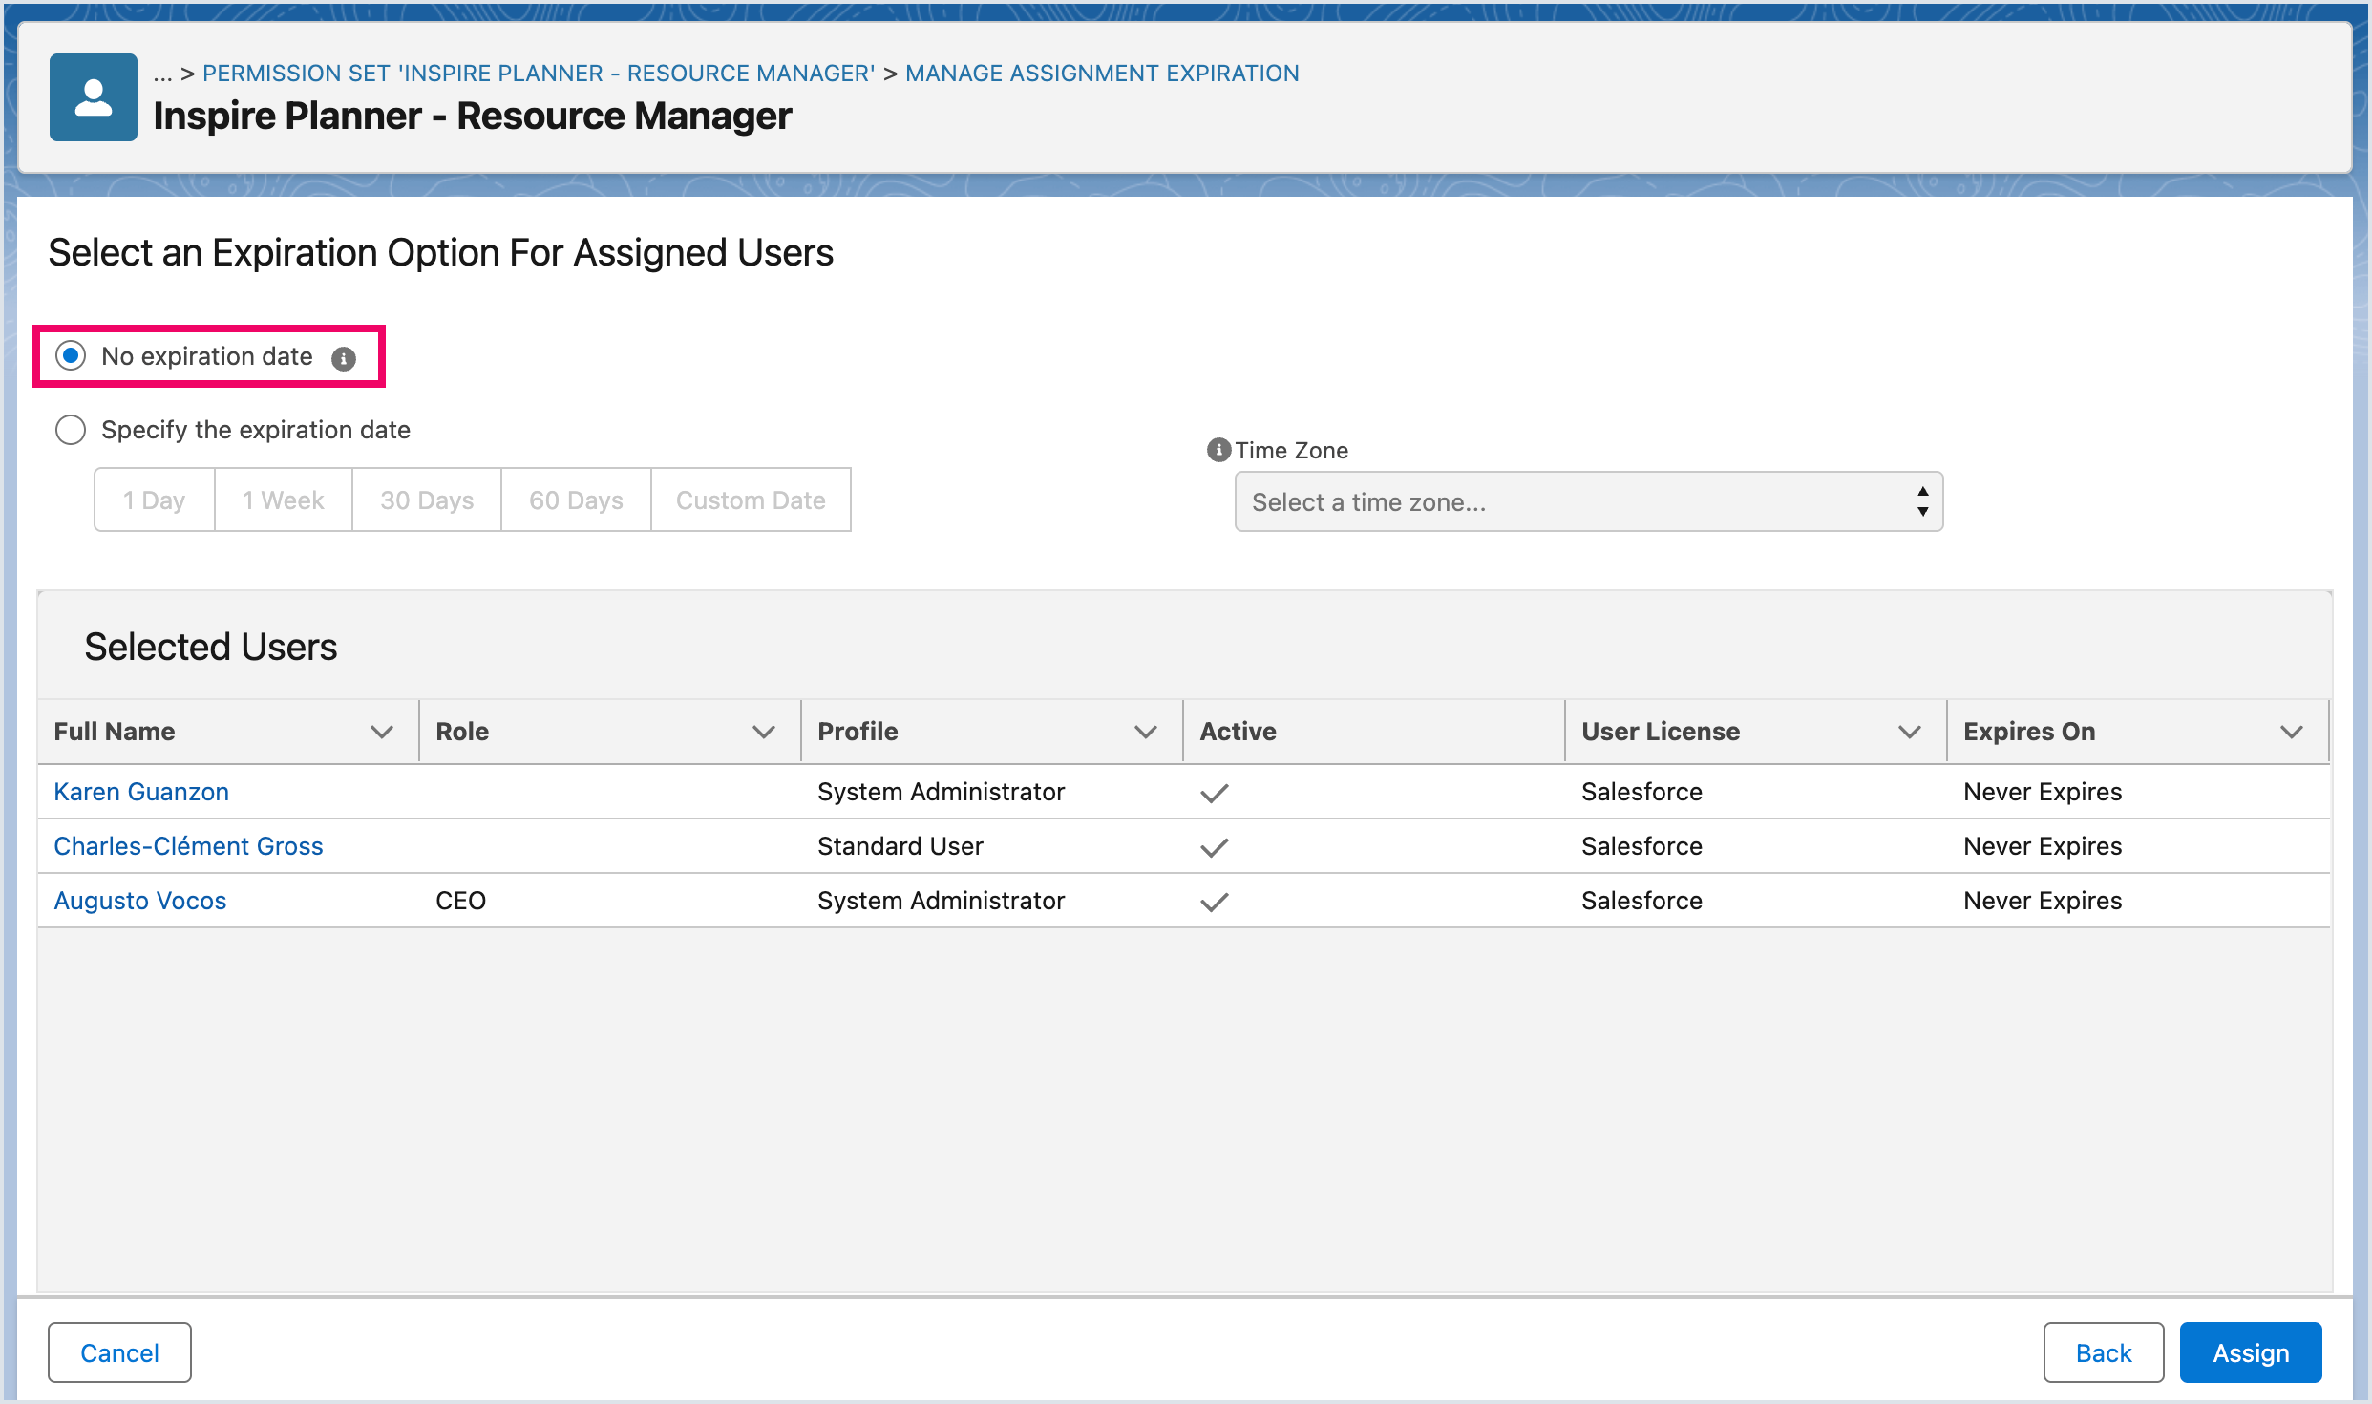Select No expiration date radio button
The image size is (2372, 1404).
71,356
